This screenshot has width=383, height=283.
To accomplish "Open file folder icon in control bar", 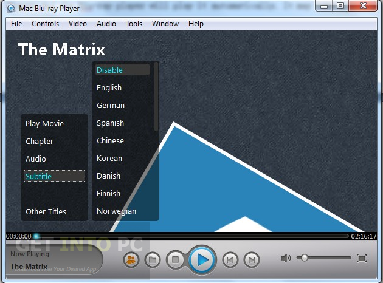I will tap(153, 260).
